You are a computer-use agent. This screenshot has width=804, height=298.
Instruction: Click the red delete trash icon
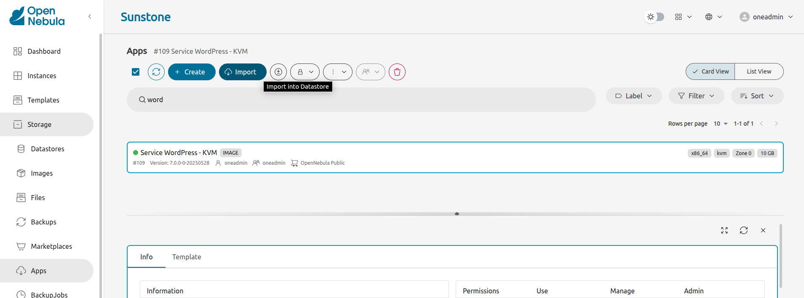pos(397,72)
